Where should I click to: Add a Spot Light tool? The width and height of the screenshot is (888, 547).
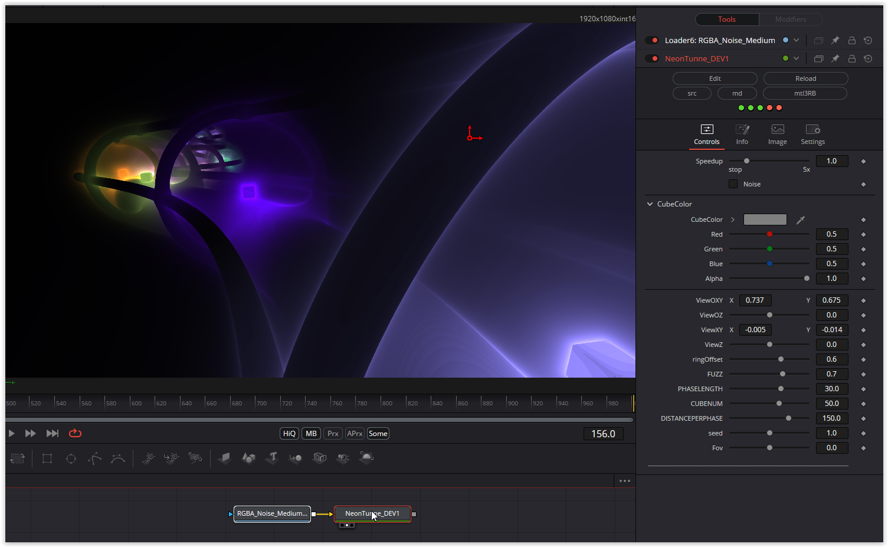click(343, 458)
